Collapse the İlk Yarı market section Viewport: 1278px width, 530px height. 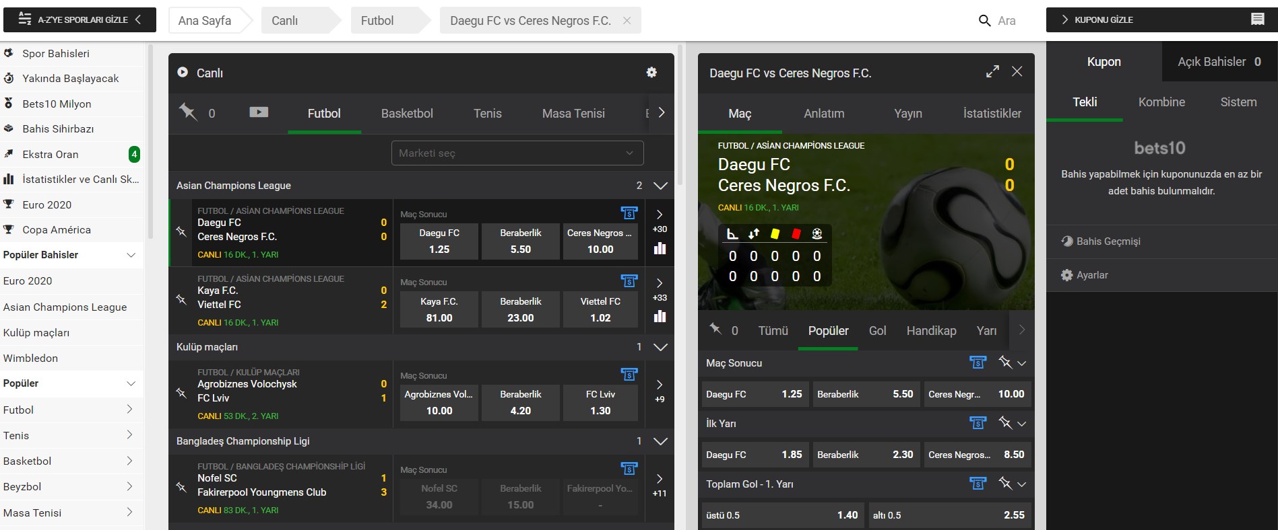(1022, 424)
